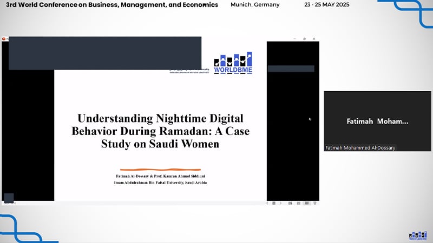Switch to Slide Sorter view icon
The height and width of the screenshot is (243, 433).
click(298, 203)
